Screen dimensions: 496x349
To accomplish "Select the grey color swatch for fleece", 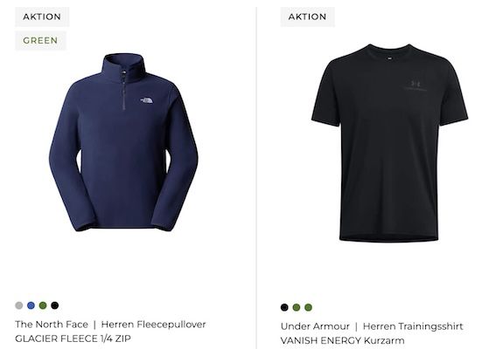I will click(19, 305).
